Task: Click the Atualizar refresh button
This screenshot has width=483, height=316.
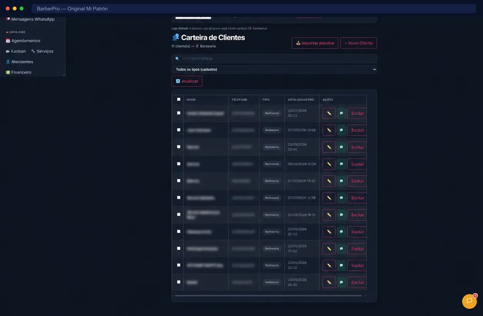Action: click(x=187, y=81)
